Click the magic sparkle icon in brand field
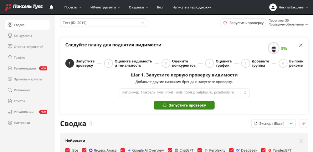This screenshot has height=152, width=313. coord(245,93)
